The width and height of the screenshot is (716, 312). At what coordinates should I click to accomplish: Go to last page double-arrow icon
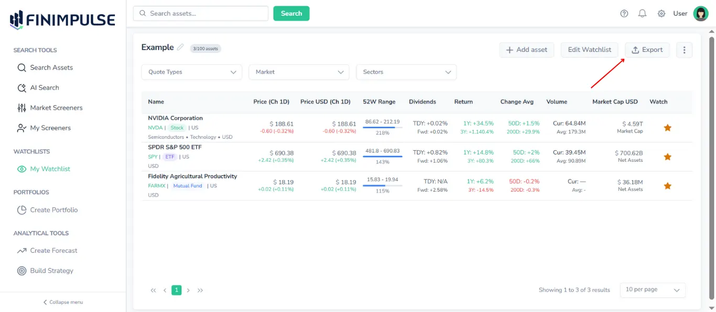(200, 290)
